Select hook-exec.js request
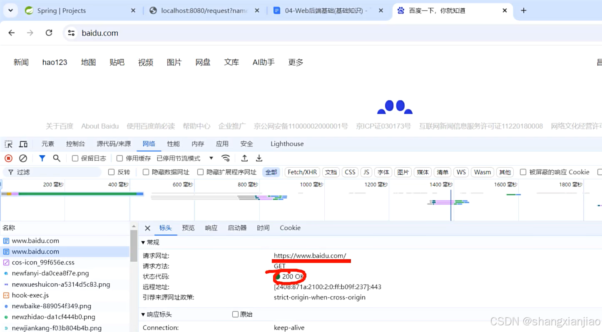 (65, 295)
